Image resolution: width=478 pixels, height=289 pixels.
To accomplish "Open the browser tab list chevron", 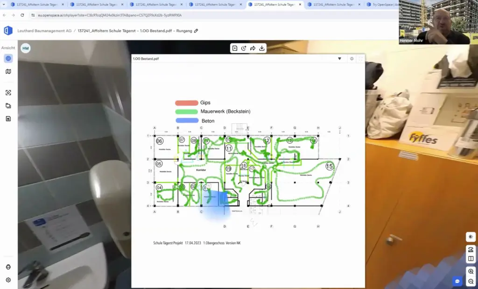I will pyautogui.click(x=5, y=5).
